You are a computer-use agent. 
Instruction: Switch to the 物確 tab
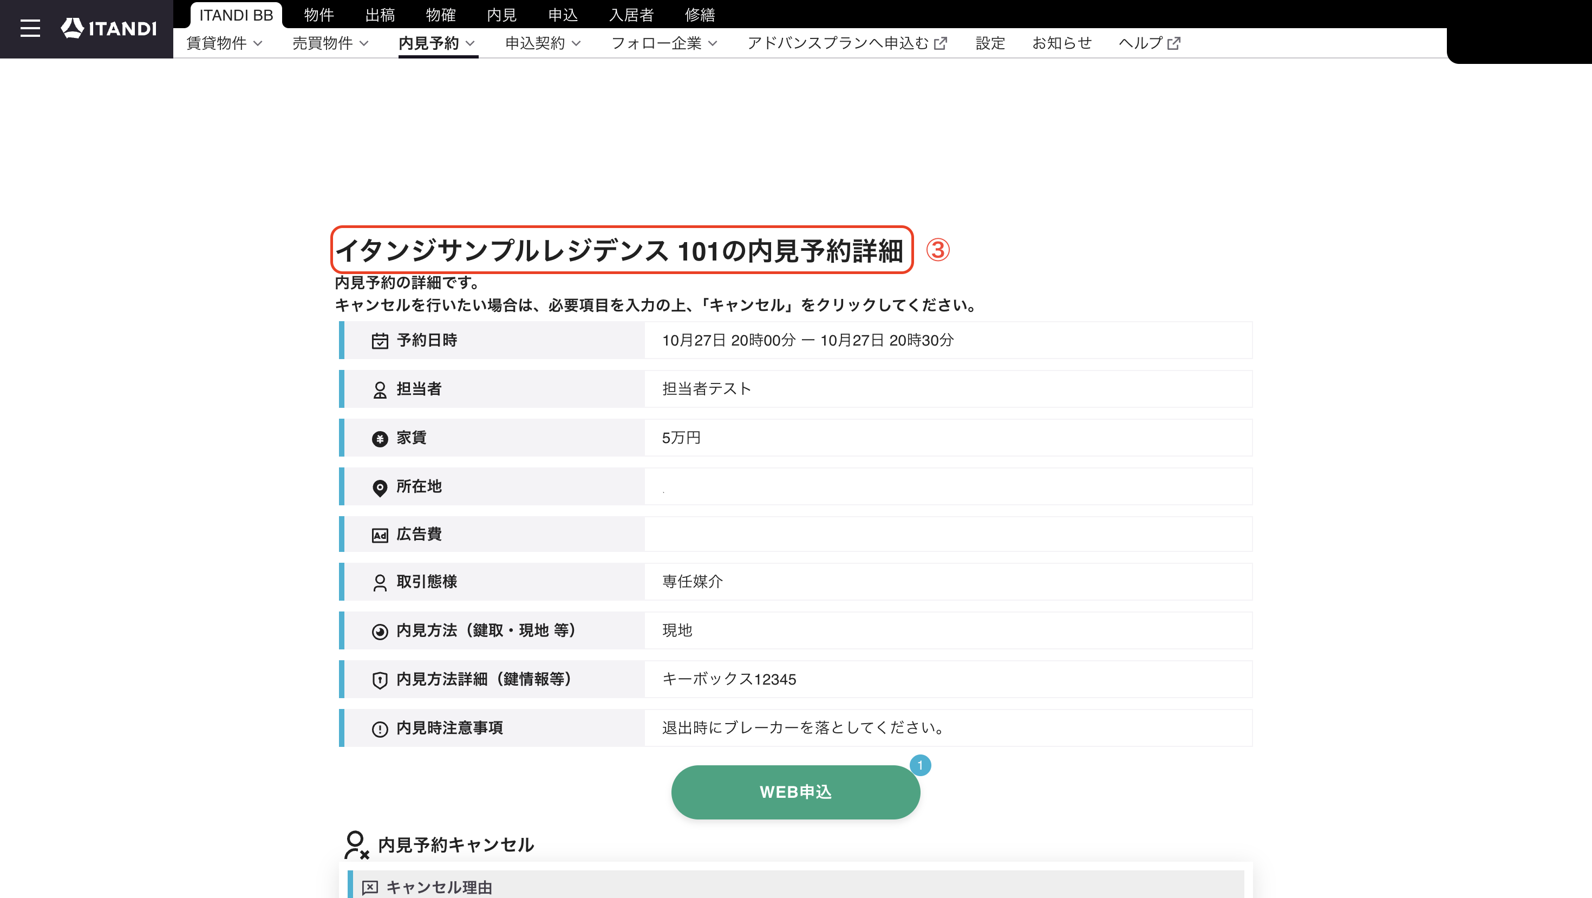[441, 15]
